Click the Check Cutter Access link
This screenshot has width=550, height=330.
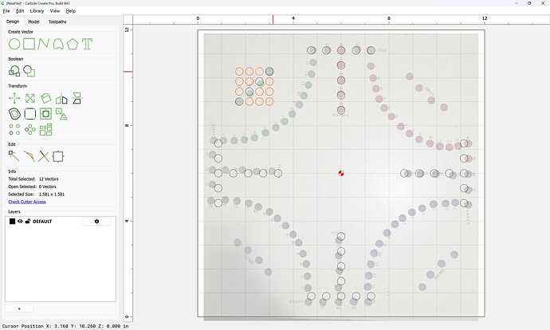pos(27,202)
